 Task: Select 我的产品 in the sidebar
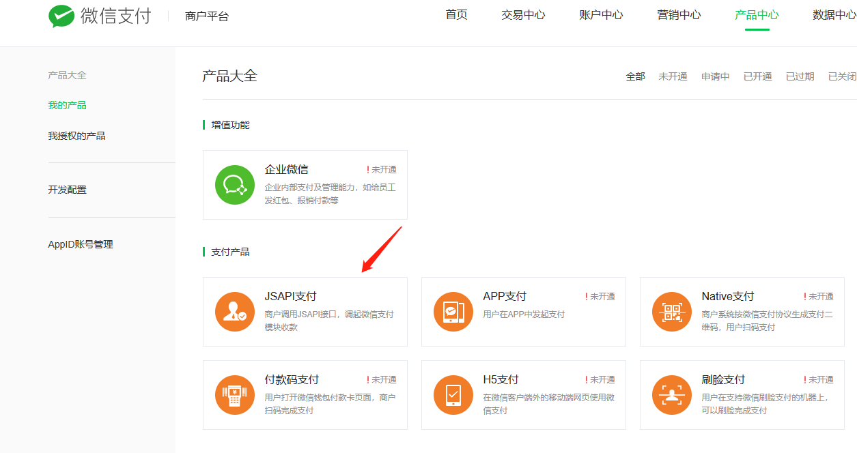pos(67,105)
